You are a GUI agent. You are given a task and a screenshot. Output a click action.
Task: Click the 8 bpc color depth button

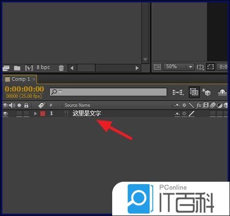click(x=43, y=67)
